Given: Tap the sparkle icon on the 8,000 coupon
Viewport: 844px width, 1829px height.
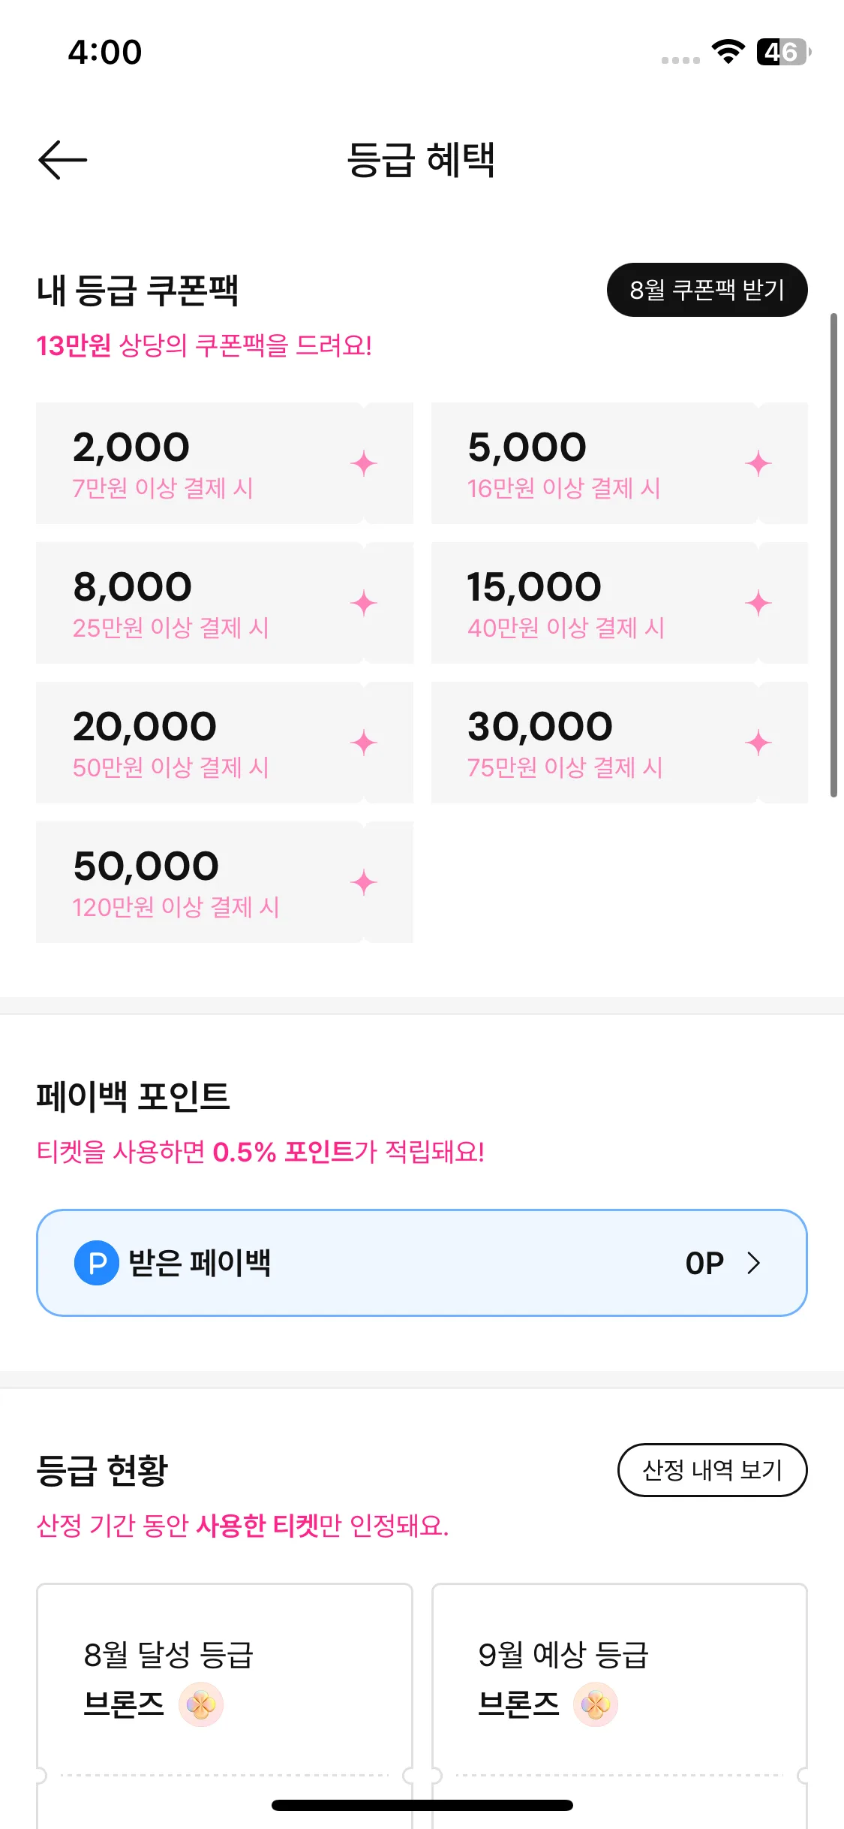Looking at the screenshot, I should (x=364, y=603).
